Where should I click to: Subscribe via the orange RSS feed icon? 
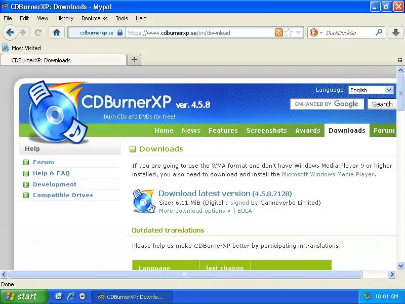tap(279, 32)
